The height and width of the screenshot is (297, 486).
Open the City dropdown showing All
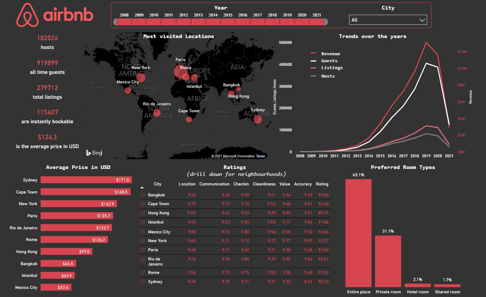pos(388,20)
